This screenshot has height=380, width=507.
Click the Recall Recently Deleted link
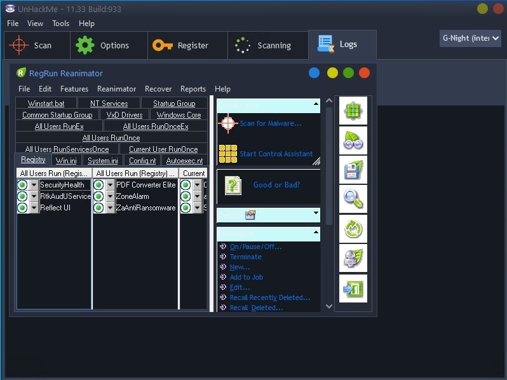click(270, 297)
